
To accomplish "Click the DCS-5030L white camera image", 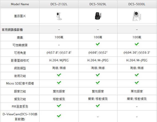I will tap(137, 16).
